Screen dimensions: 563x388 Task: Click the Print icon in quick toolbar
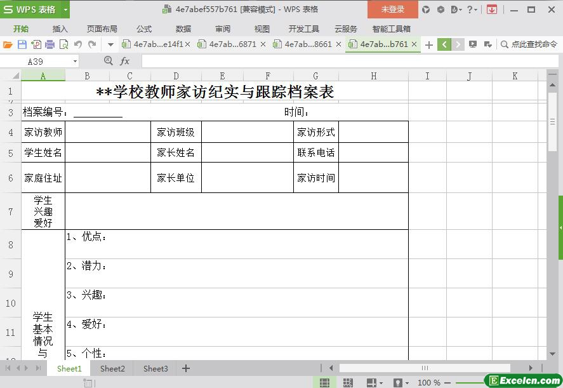pyautogui.click(x=49, y=44)
